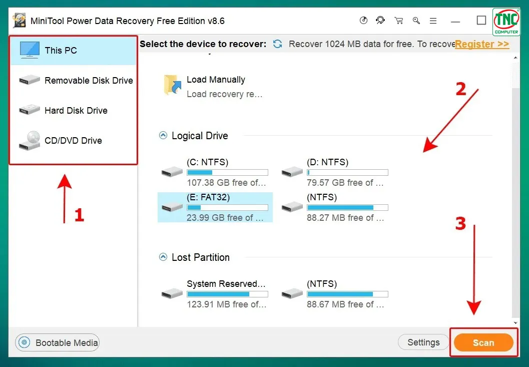The height and width of the screenshot is (367, 529).
Task: Click the usage bar of C: NTFS
Action: (227, 173)
